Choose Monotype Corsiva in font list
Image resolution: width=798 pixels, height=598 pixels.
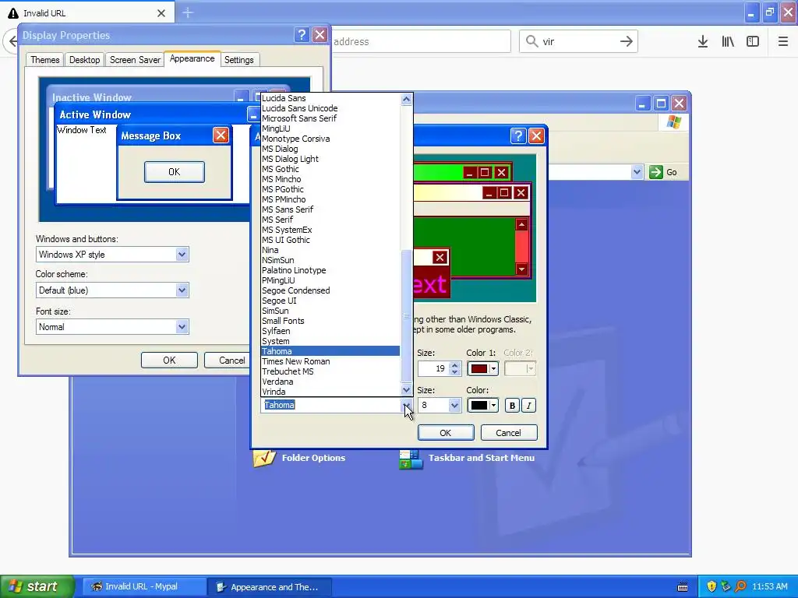pos(330,139)
